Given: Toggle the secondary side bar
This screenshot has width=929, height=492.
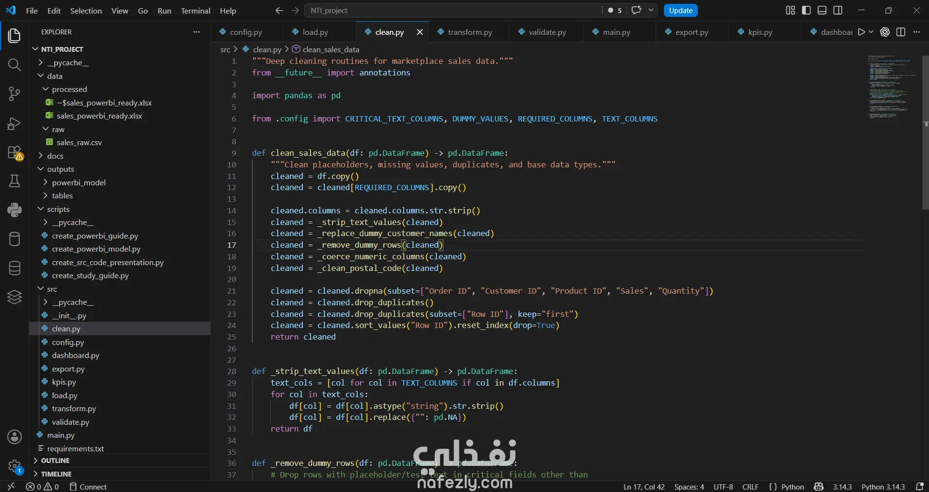Looking at the screenshot, I should [838, 10].
